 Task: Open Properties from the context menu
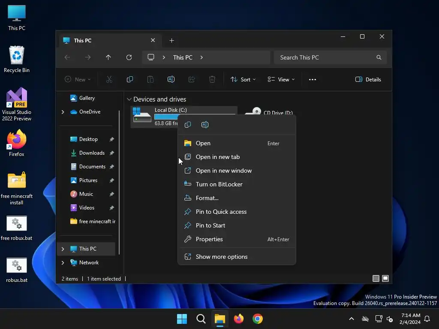point(237,239)
